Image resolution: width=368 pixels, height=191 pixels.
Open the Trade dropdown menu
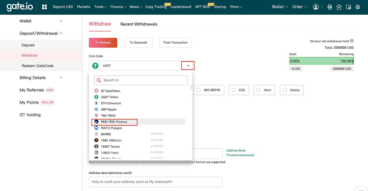point(101,7)
